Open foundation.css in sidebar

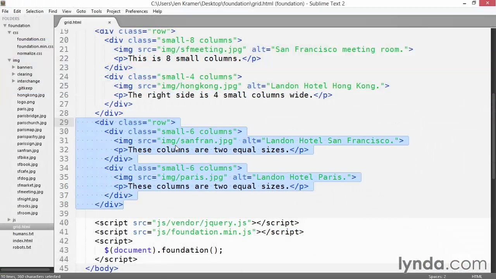pyautogui.click(x=31, y=39)
